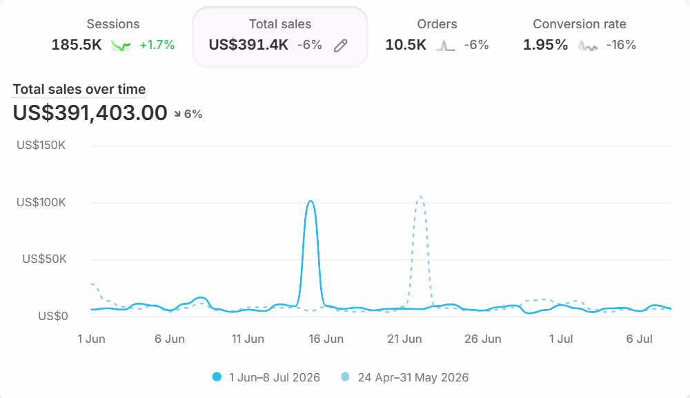Click the dotted line peak near 21 Jun
The image size is (690, 398).
[420, 197]
